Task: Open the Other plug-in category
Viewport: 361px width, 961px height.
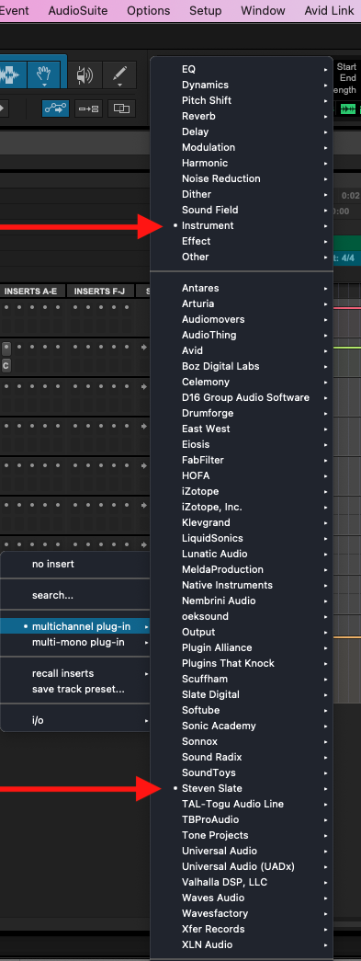Action: pyautogui.click(x=242, y=257)
